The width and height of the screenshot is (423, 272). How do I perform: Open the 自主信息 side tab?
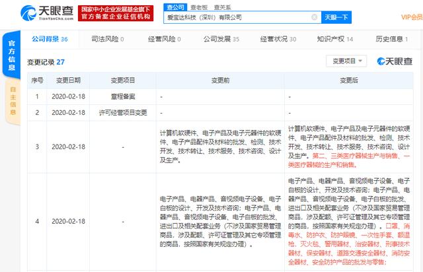click(x=13, y=101)
